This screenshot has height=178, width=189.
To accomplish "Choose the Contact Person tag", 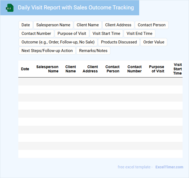I will click(x=152, y=25).
